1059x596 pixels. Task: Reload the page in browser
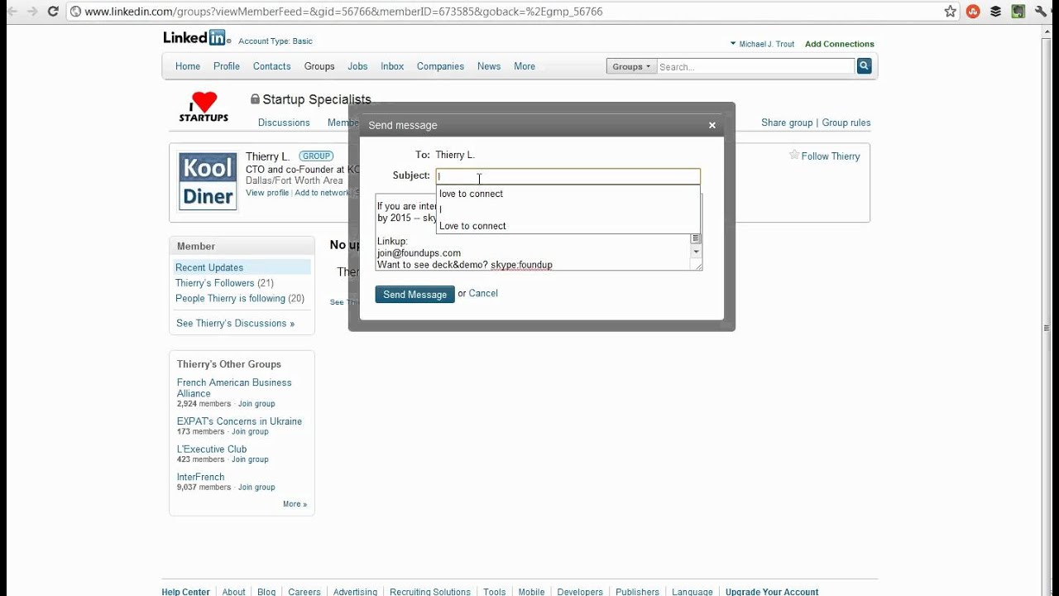click(x=53, y=12)
